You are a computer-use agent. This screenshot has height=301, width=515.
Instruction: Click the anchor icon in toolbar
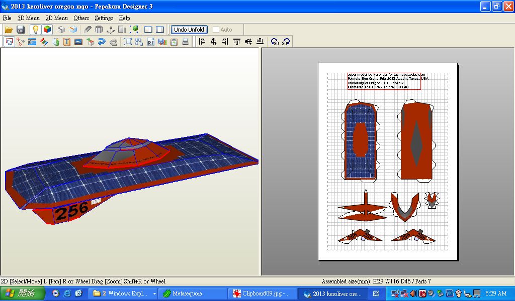[111, 30]
